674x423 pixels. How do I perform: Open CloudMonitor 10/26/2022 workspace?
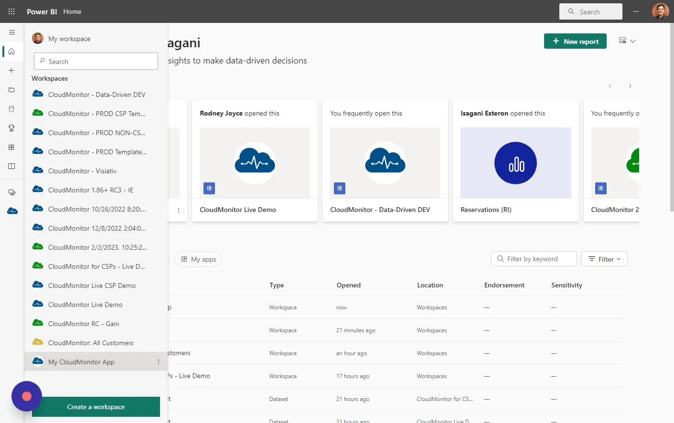[96, 209]
